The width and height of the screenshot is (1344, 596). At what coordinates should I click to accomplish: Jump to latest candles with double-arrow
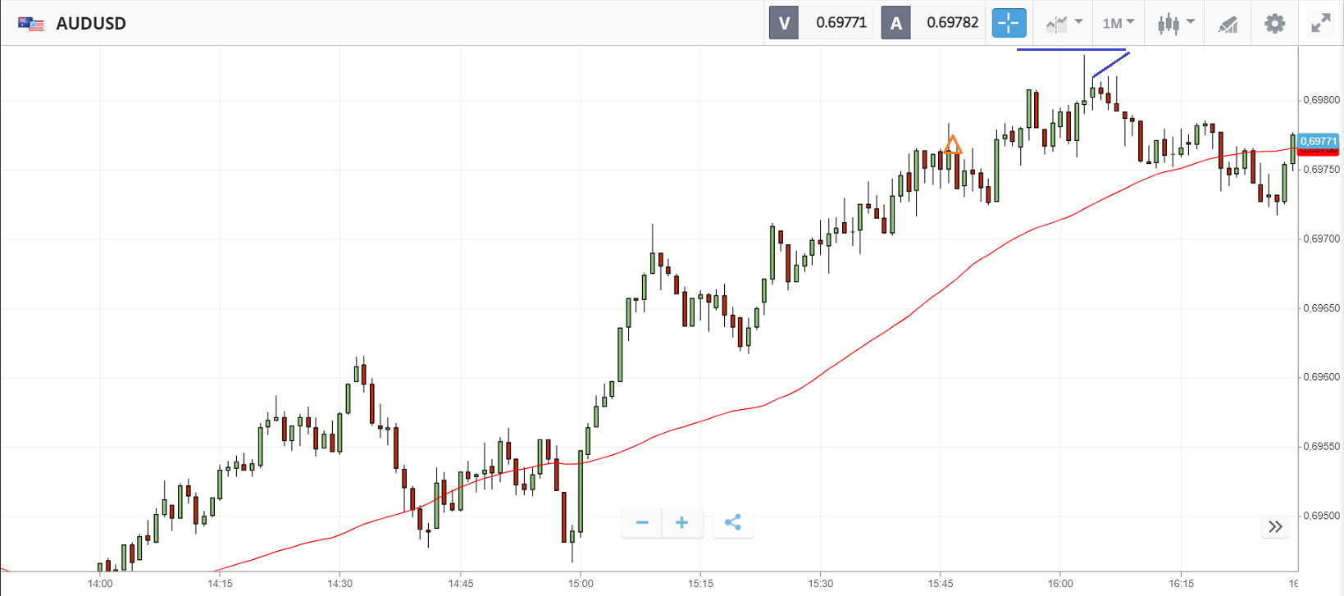(1275, 526)
